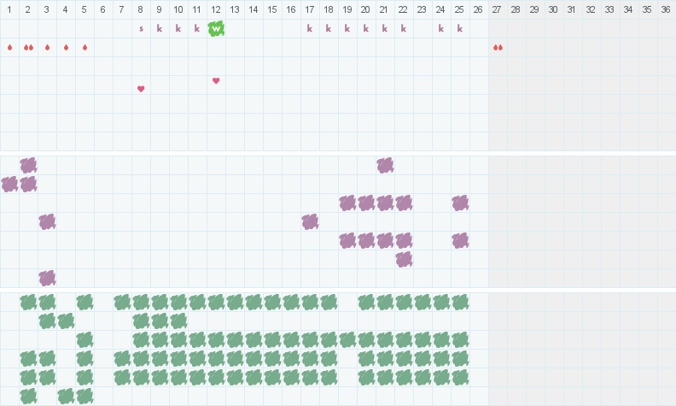The width and height of the screenshot is (676, 406).
Task: Click the 'k' letter on day 17
Action: click(x=310, y=28)
